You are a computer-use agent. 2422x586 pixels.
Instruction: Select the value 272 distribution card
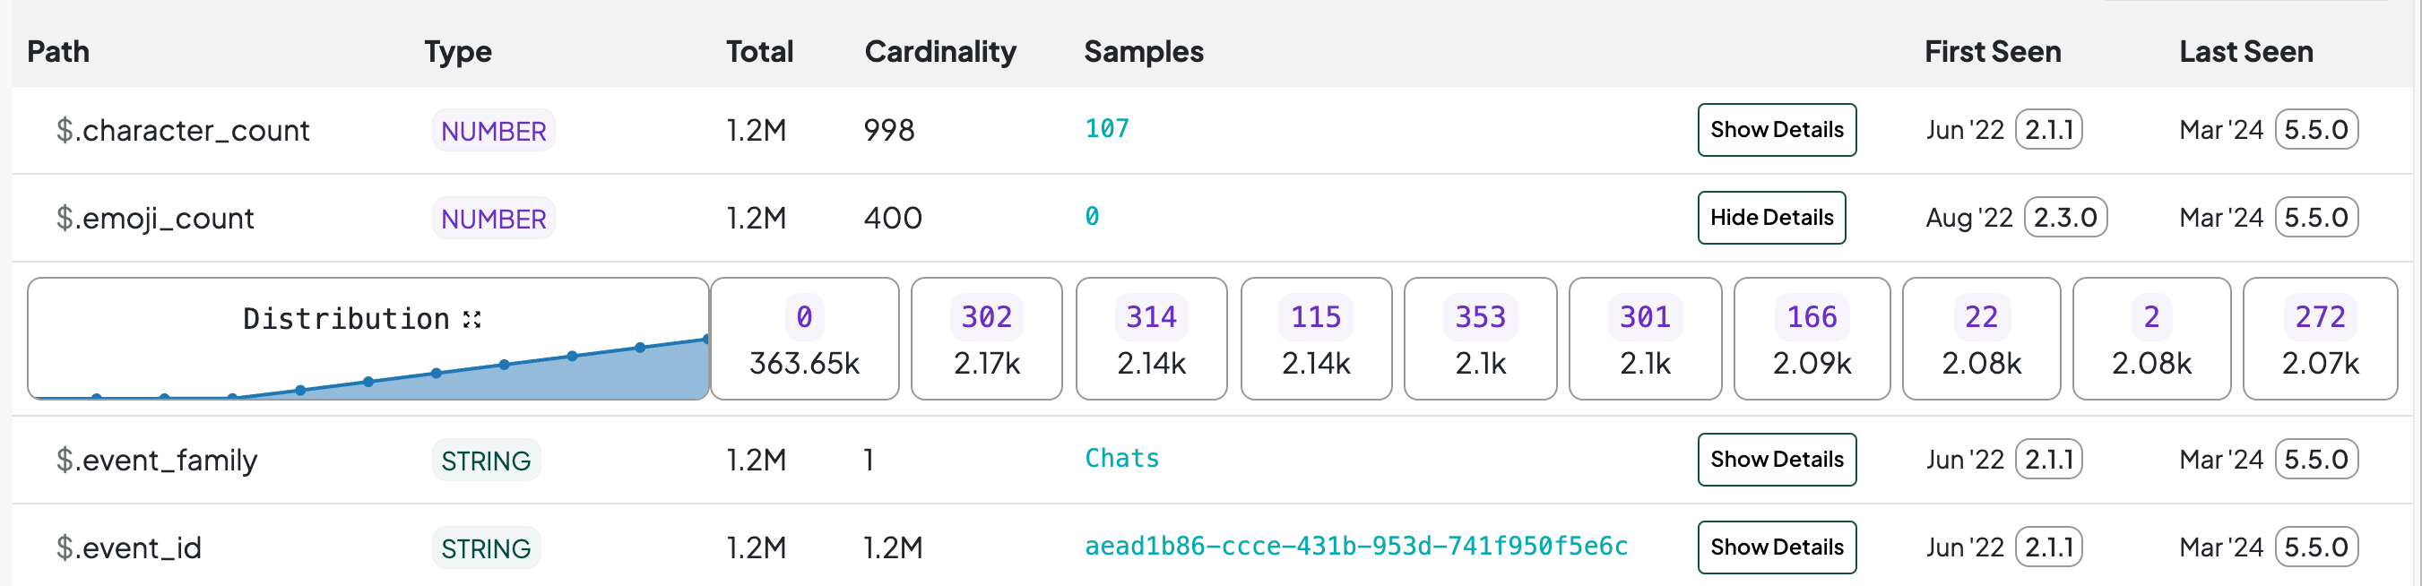(x=2320, y=339)
